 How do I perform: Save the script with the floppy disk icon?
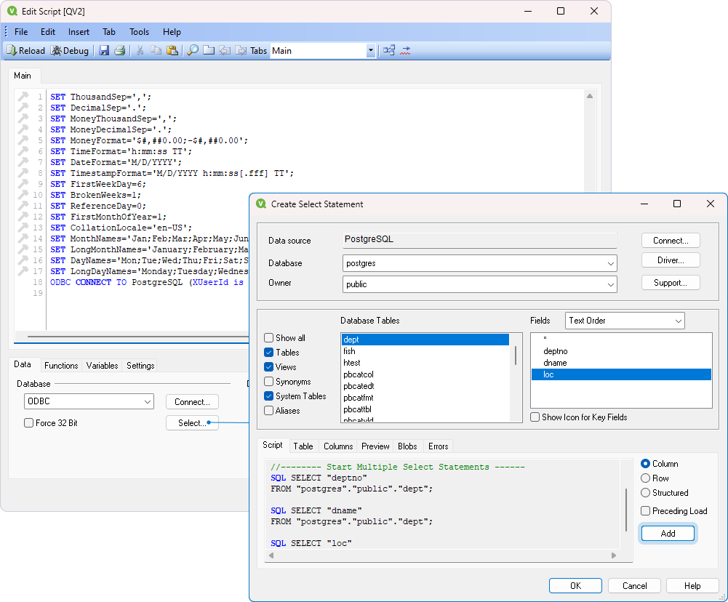pyautogui.click(x=104, y=50)
